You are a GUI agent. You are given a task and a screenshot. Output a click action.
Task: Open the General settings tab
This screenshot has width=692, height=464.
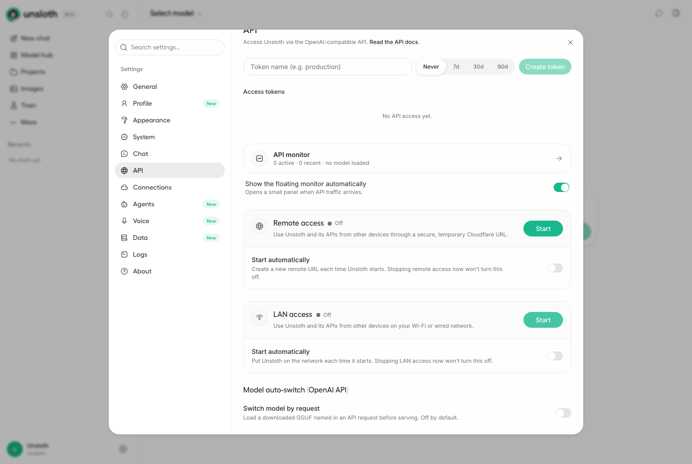pos(170,86)
